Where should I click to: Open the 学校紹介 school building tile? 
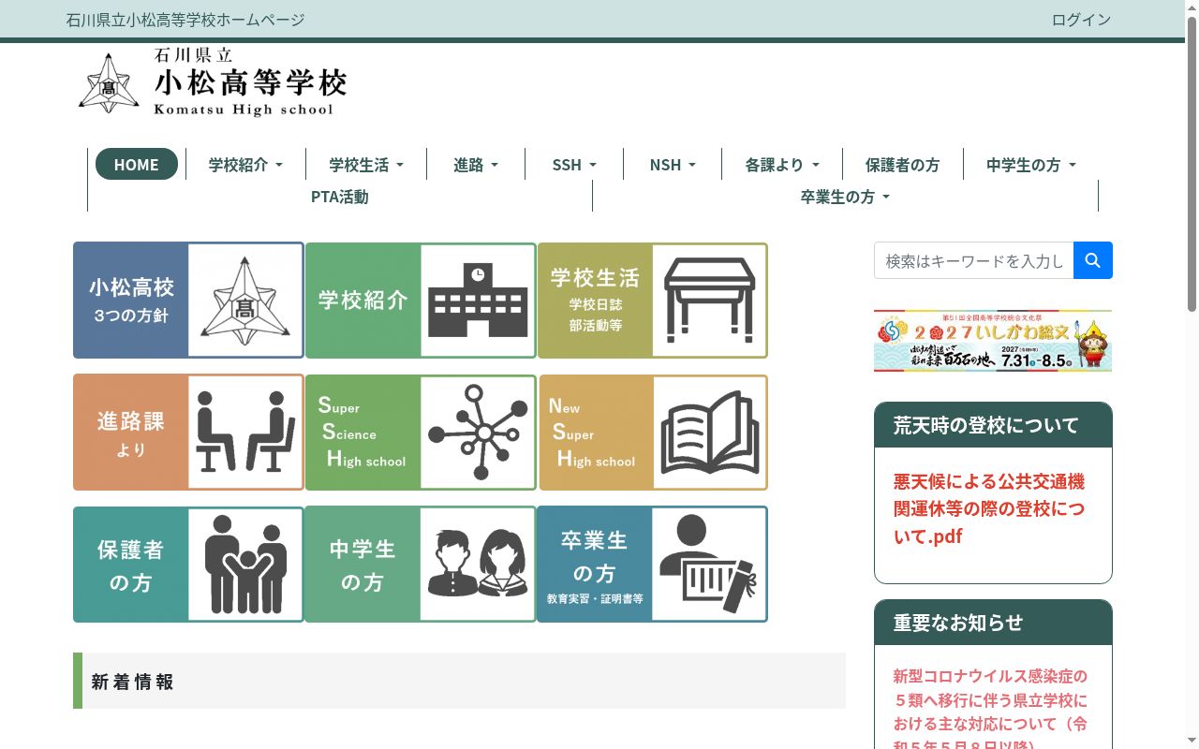click(x=421, y=301)
